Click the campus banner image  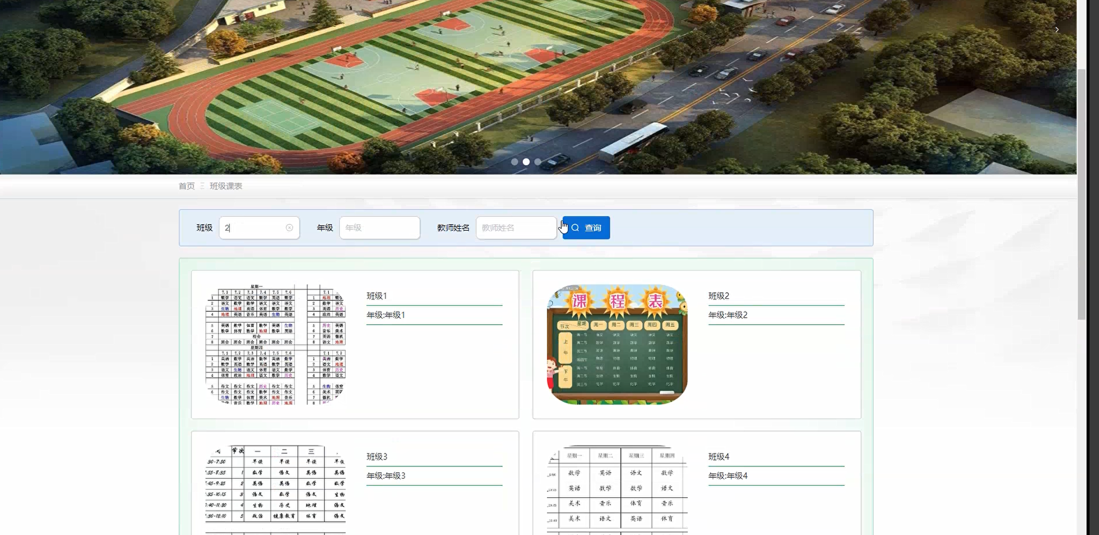click(538, 87)
